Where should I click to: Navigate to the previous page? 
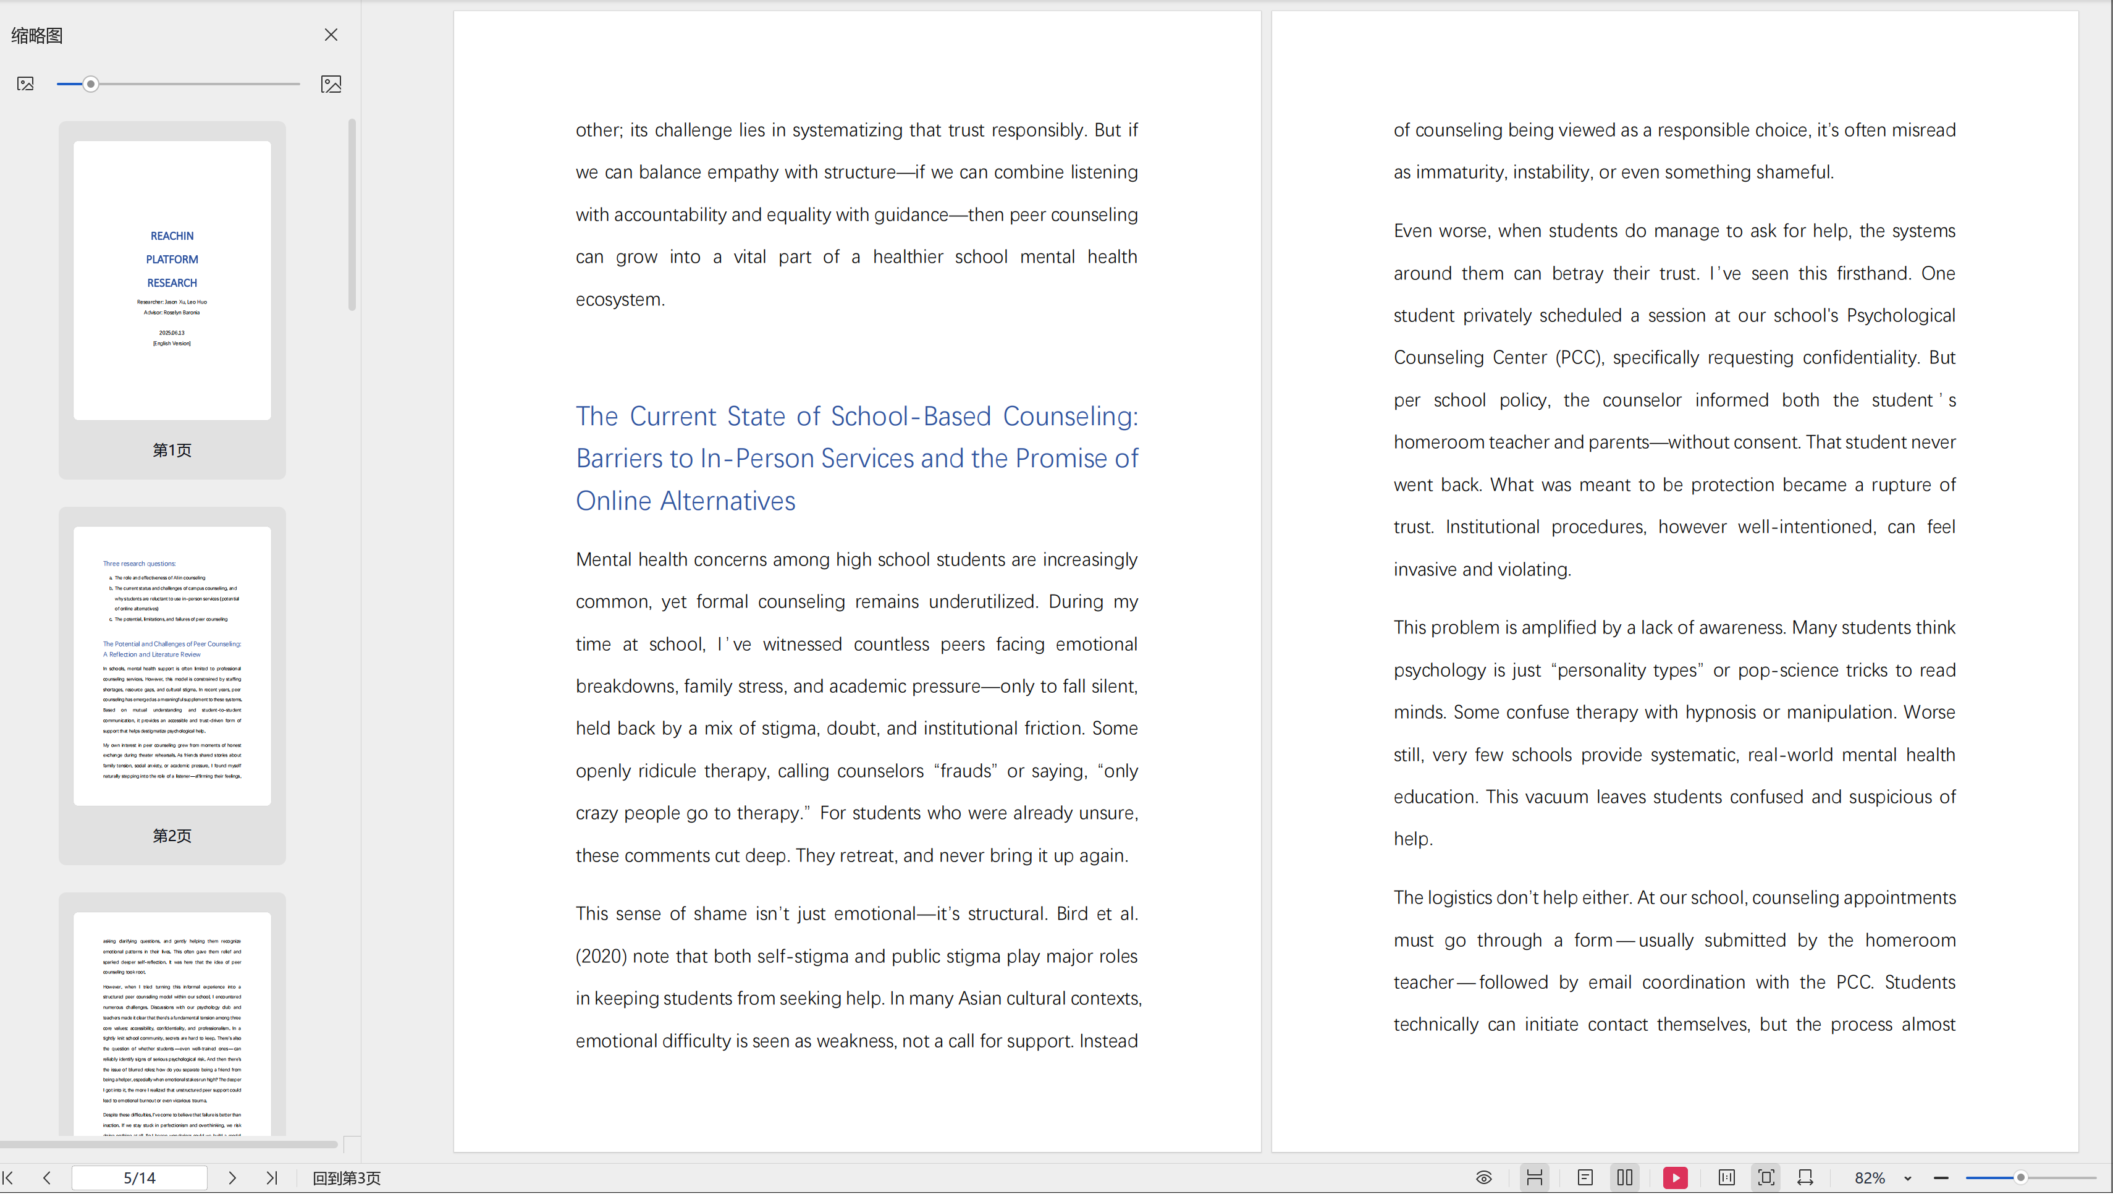click(47, 1177)
